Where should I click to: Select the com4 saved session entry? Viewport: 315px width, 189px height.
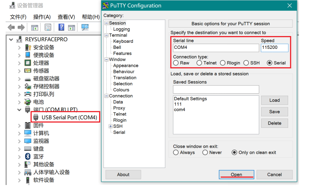[x=180, y=109]
